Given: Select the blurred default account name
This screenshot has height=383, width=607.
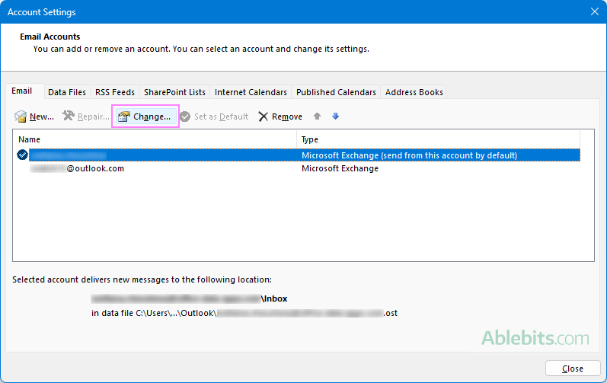Looking at the screenshot, I should [68, 155].
